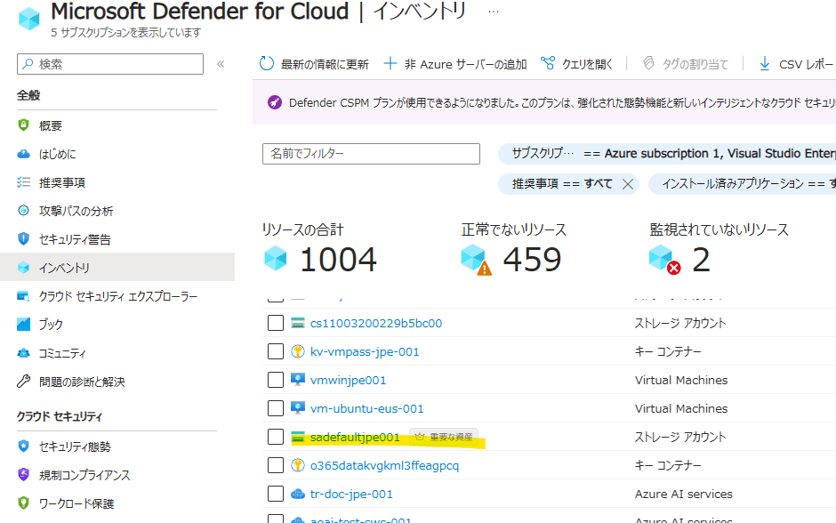Click the purple shield icon beside 規制コンプライアンス
836x523 pixels.
click(23, 474)
